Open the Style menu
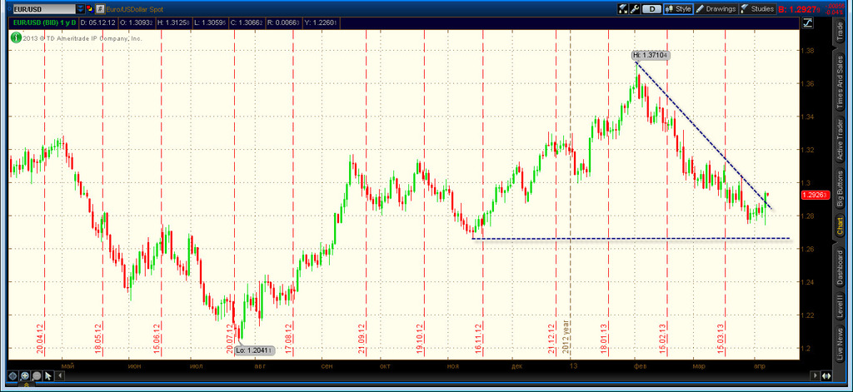The image size is (853, 392). (678, 8)
